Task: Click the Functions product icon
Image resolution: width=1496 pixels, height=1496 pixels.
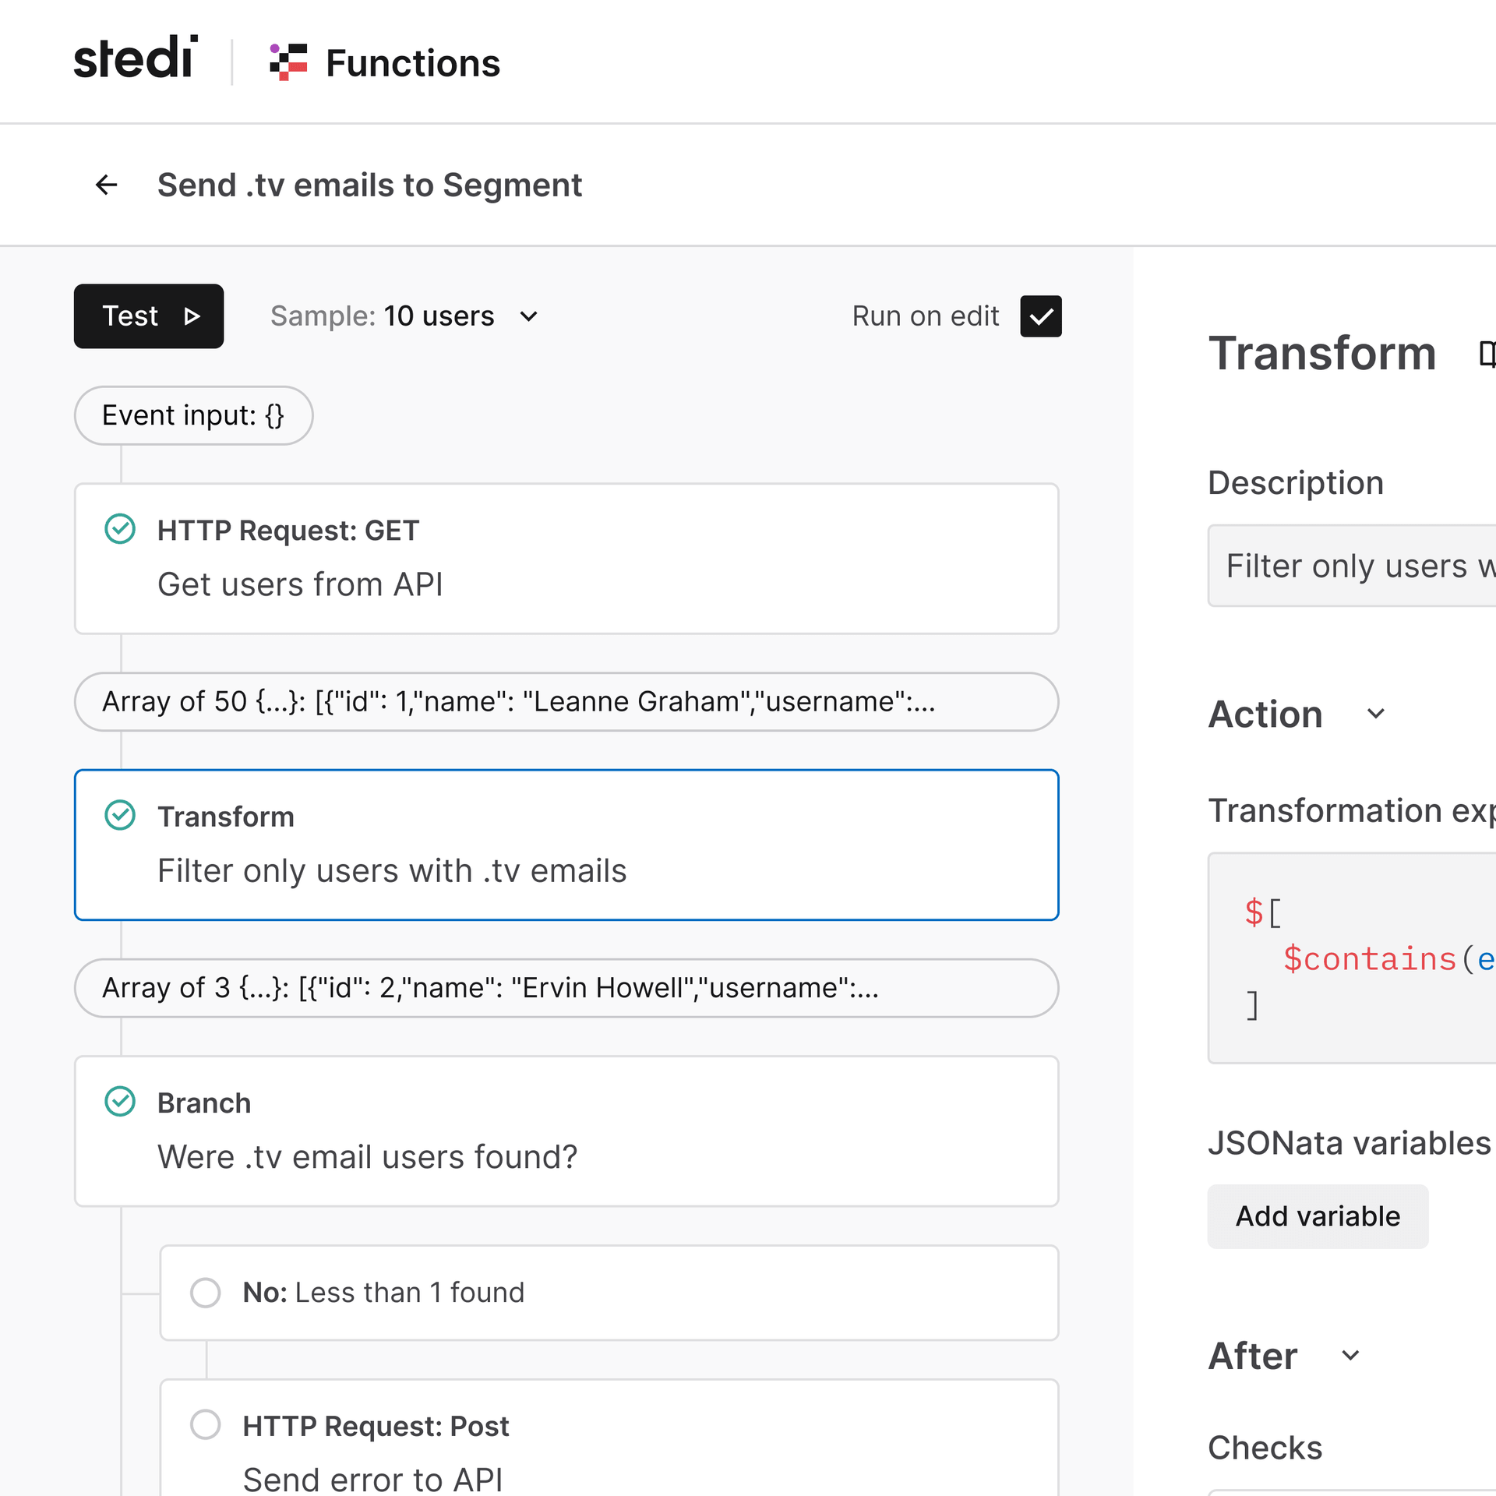Action: point(289,61)
